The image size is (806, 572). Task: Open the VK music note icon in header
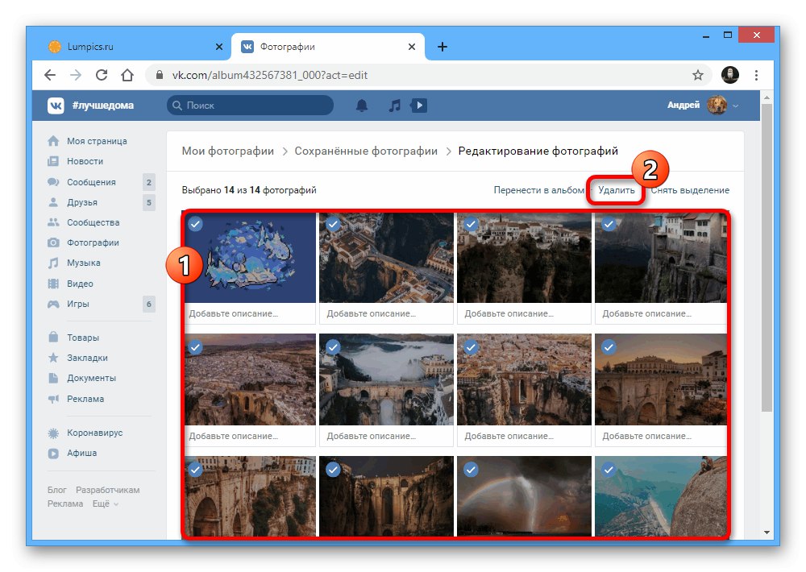coord(394,106)
